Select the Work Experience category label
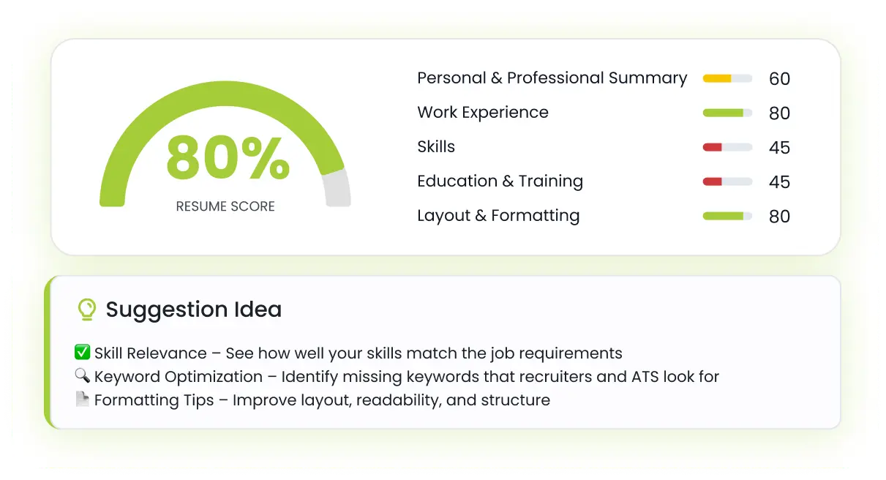 482,113
